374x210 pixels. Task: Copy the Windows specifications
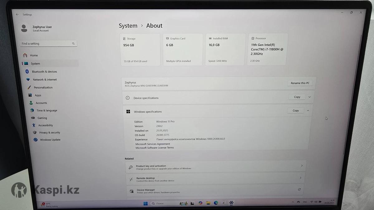[x=295, y=110]
